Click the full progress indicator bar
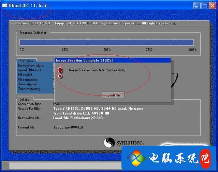 click(x=106, y=42)
